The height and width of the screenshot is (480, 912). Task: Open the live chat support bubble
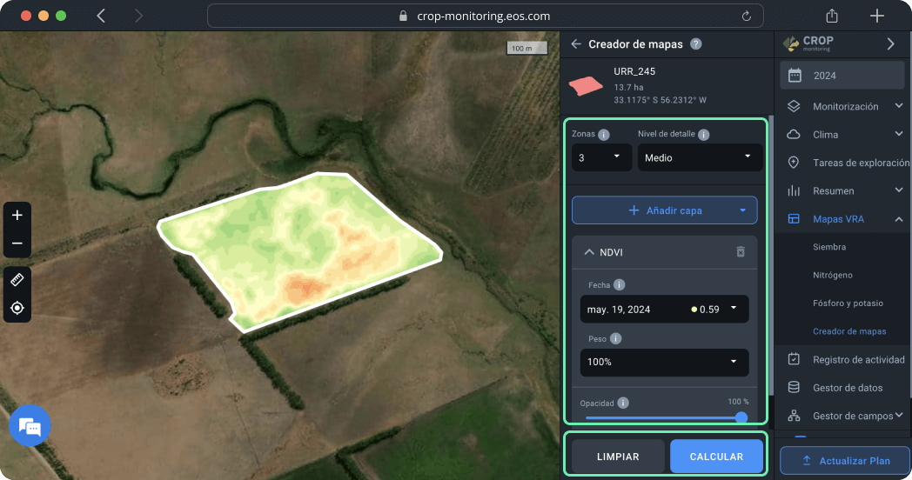pos(30,426)
